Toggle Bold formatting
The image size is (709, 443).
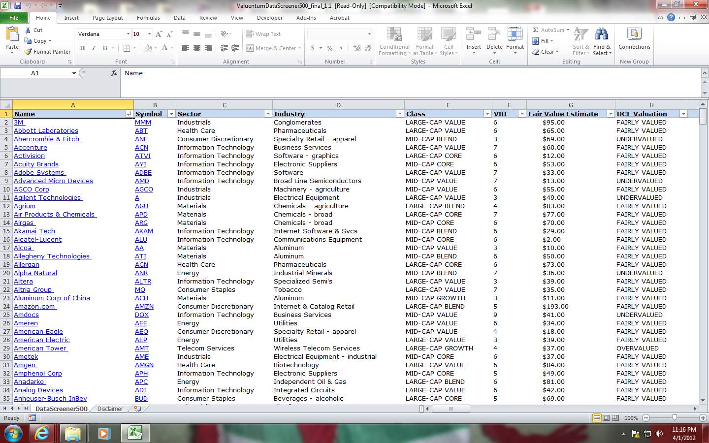82,48
